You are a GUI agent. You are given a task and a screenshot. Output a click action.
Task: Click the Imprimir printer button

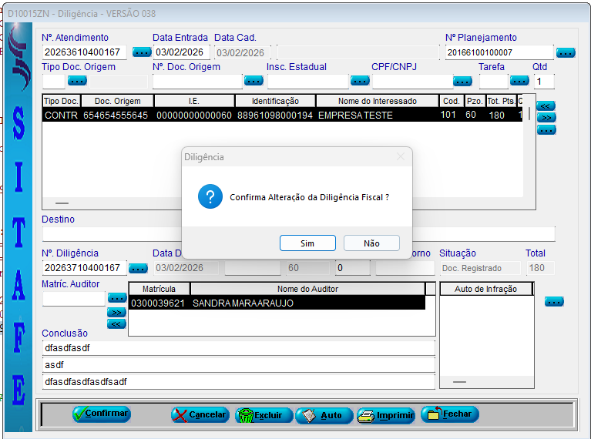coord(386,415)
